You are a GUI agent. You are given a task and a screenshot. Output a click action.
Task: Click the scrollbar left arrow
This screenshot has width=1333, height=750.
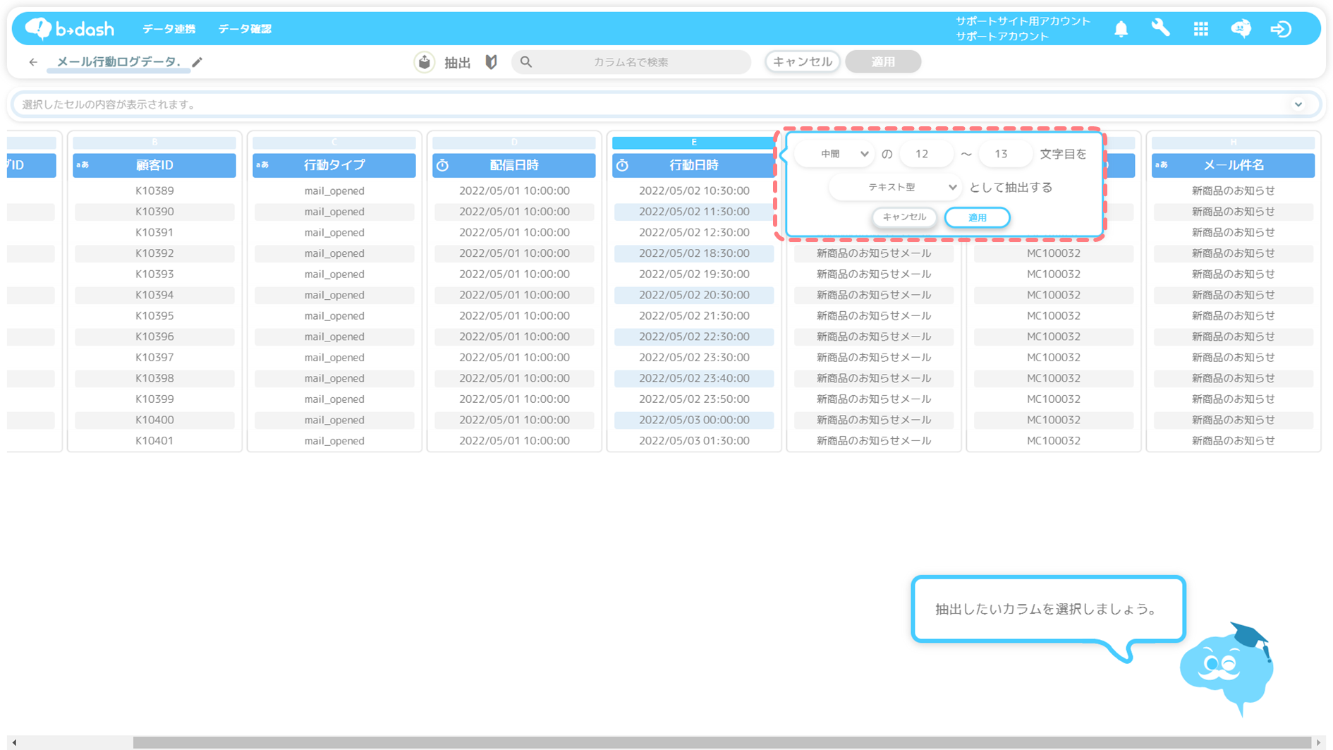(14, 742)
